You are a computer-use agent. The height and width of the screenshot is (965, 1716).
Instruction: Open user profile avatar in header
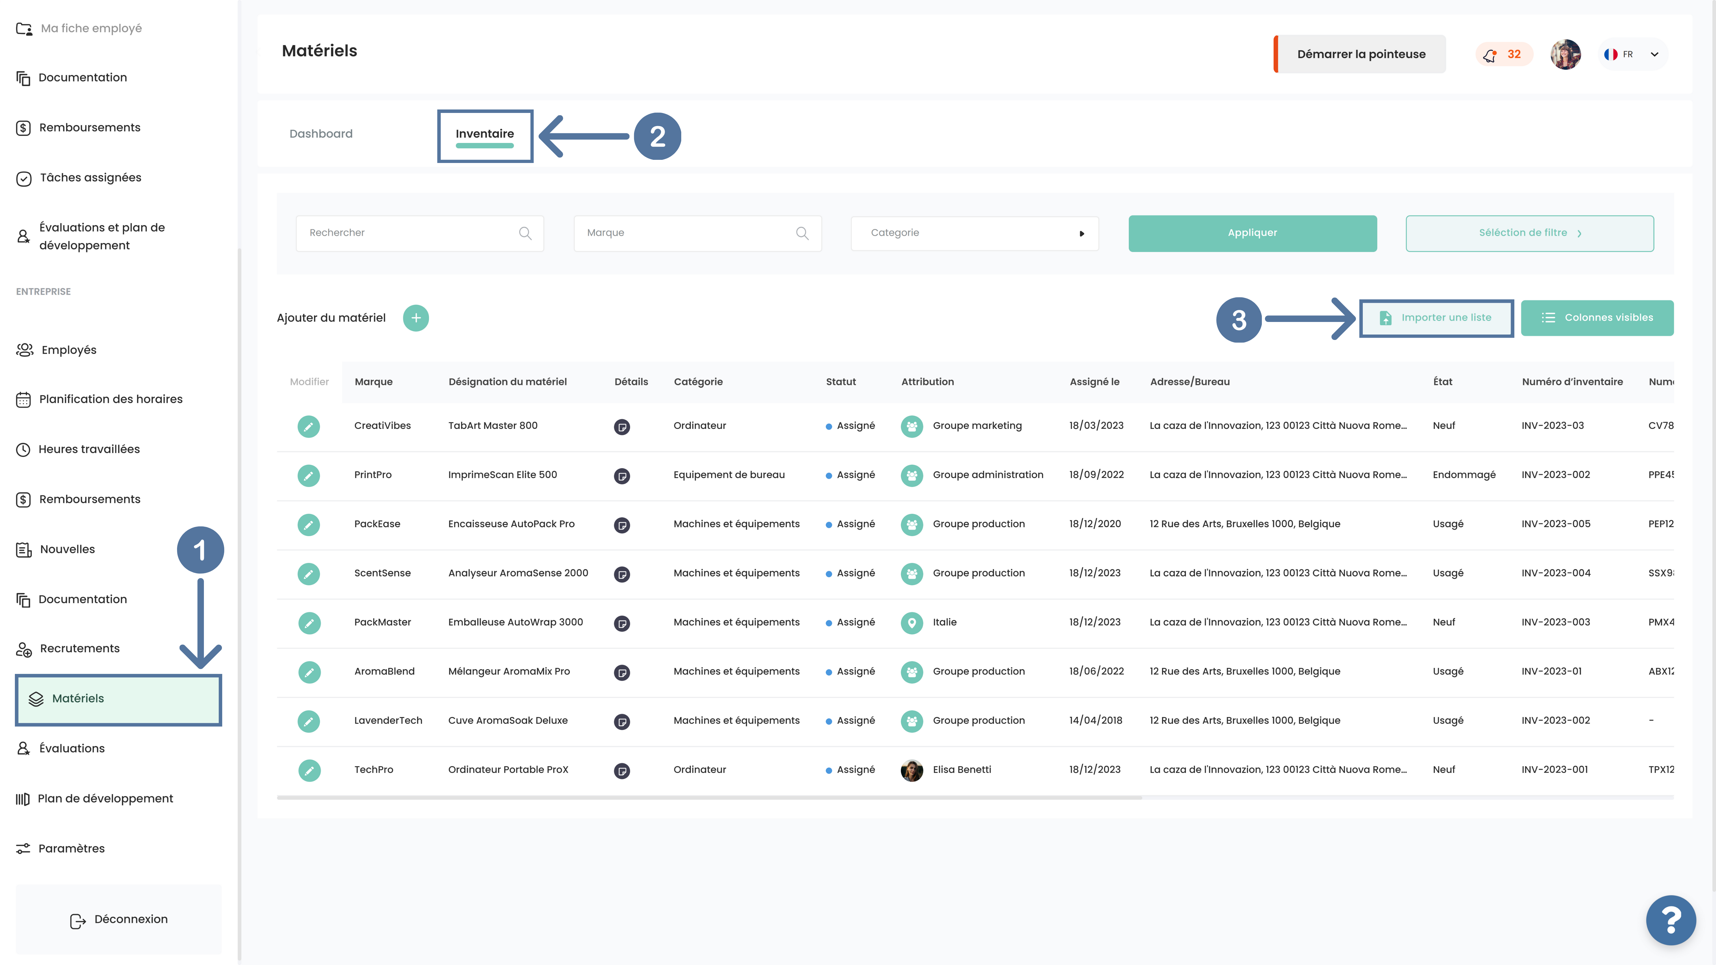[x=1566, y=55]
